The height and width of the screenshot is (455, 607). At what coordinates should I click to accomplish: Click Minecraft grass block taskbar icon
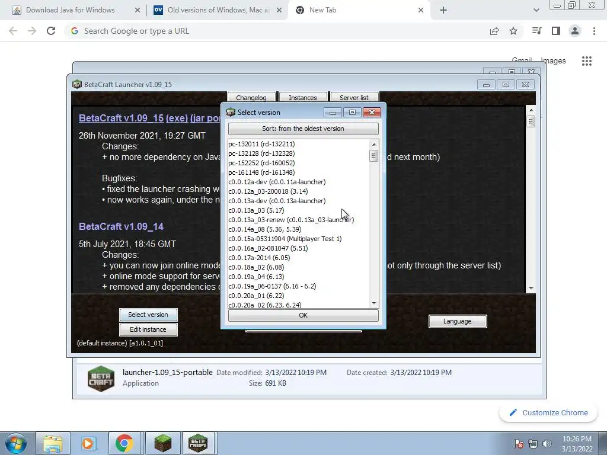(x=163, y=443)
